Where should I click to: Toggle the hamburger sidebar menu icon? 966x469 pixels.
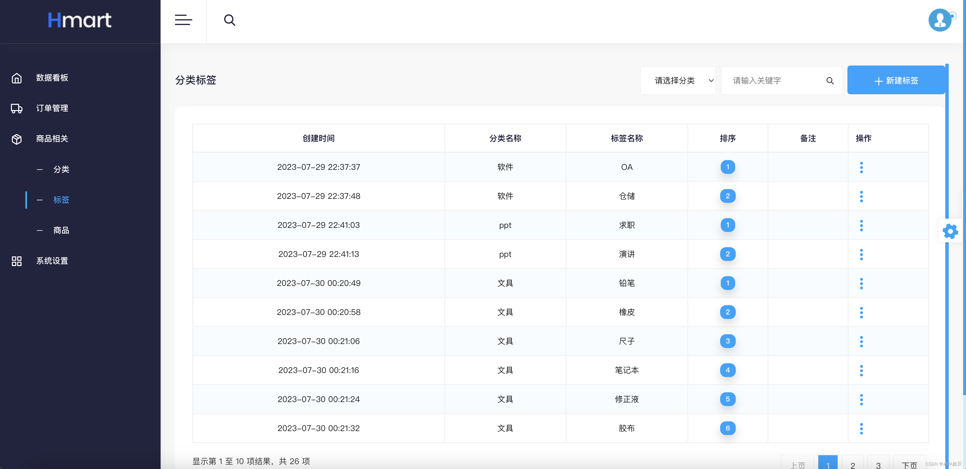click(x=183, y=20)
